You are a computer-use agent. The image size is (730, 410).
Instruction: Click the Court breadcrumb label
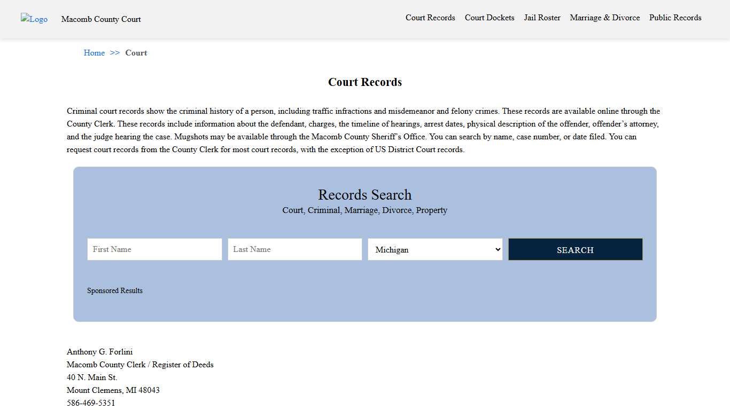136,53
